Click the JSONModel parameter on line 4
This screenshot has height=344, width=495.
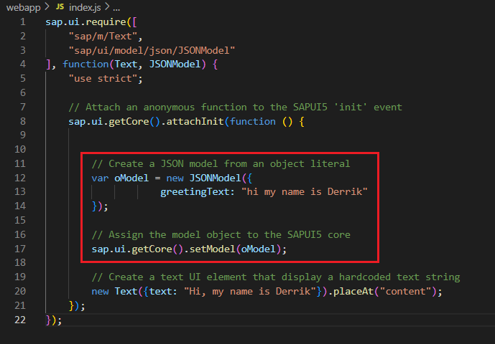tap(175, 64)
